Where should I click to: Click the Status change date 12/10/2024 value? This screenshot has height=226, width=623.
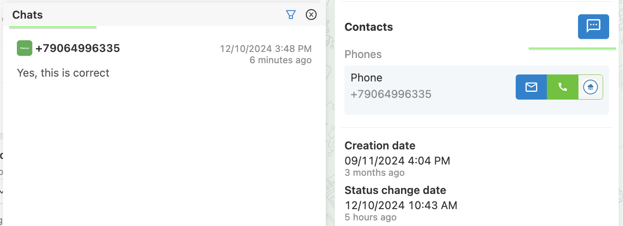401,205
